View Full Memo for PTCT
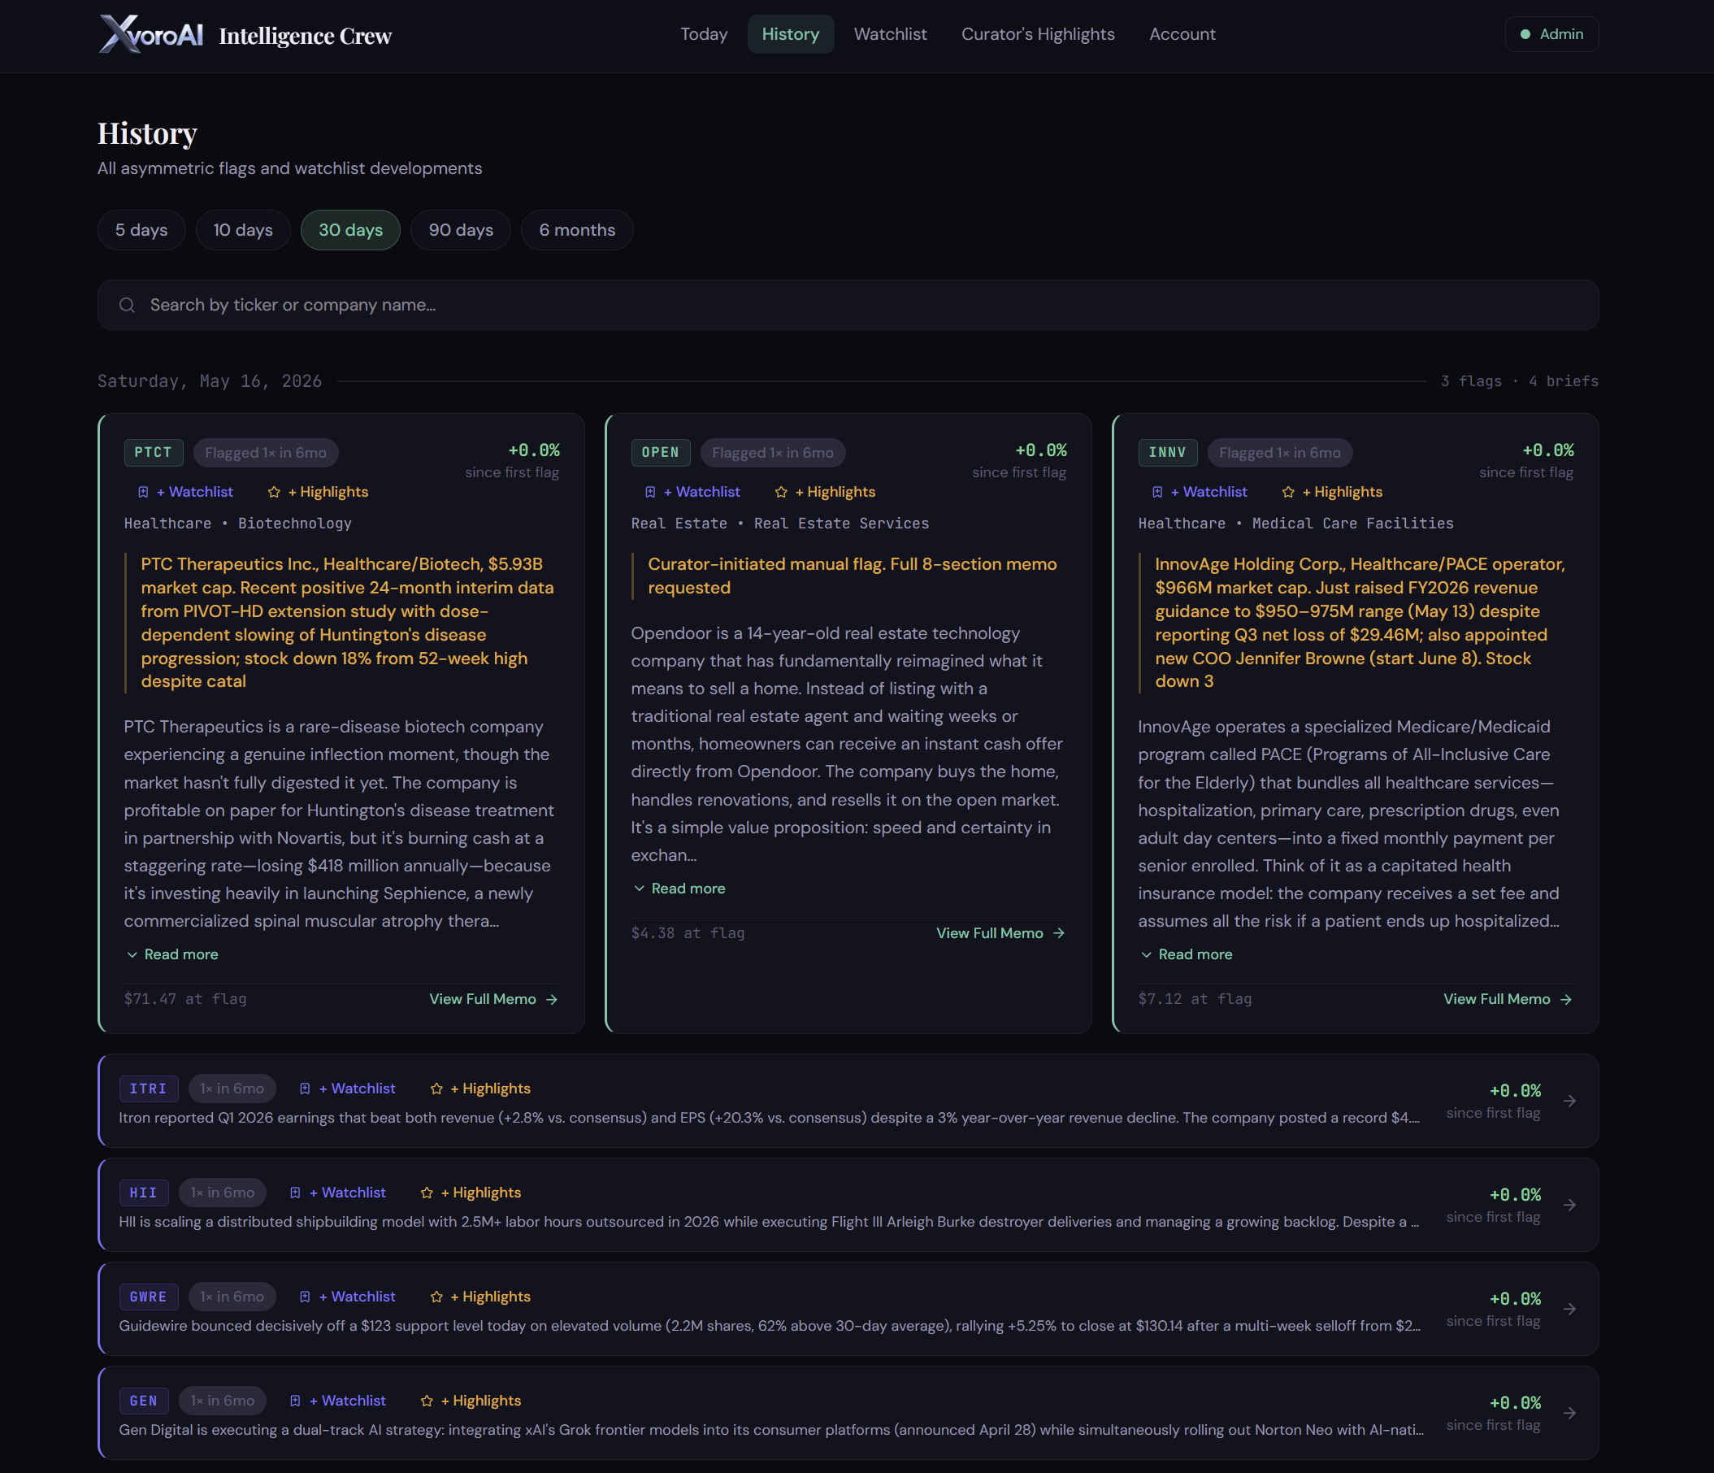This screenshot has height=1473, width=1714. pyautogui.click(x=494, y=1000)
